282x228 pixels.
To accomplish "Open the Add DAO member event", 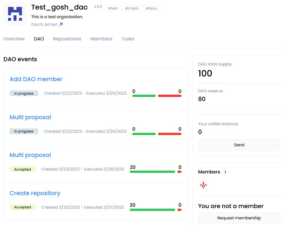I will pos(36,79).
